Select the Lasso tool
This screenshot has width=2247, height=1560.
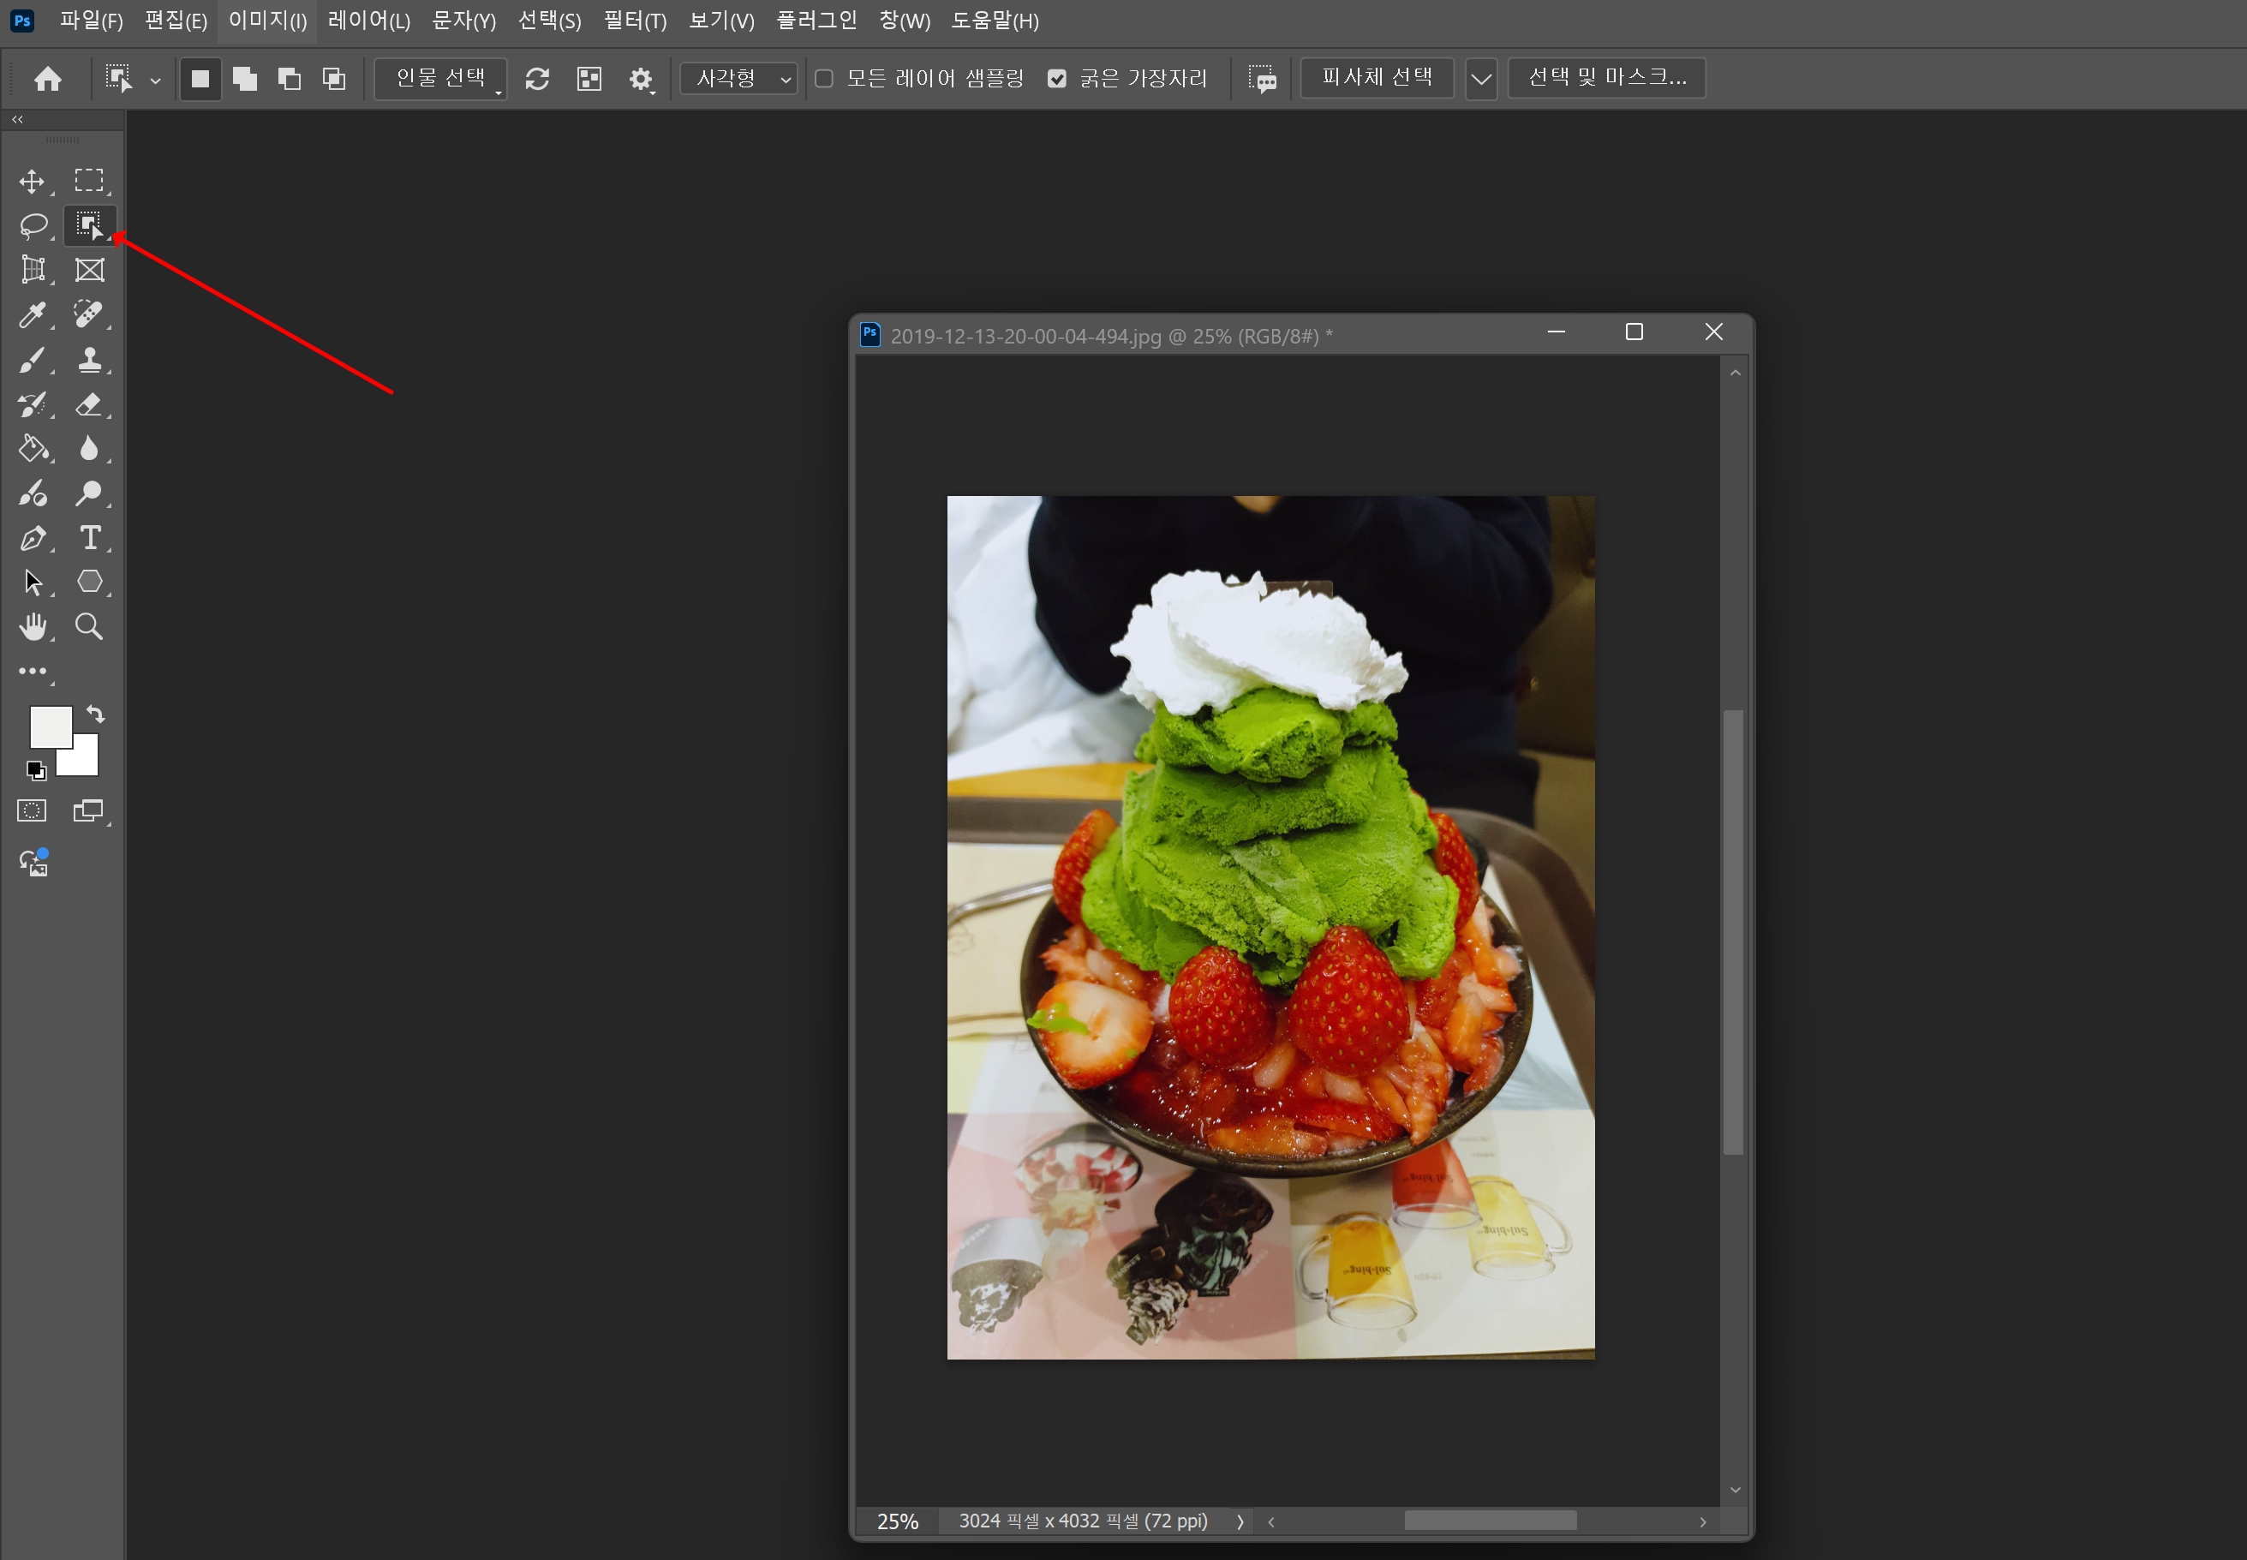pos(33,226)
